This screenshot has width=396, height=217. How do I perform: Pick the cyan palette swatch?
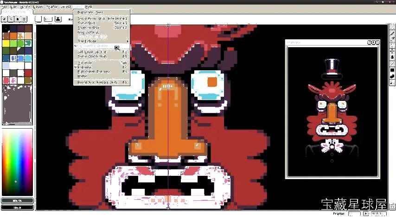click(28, 58)
